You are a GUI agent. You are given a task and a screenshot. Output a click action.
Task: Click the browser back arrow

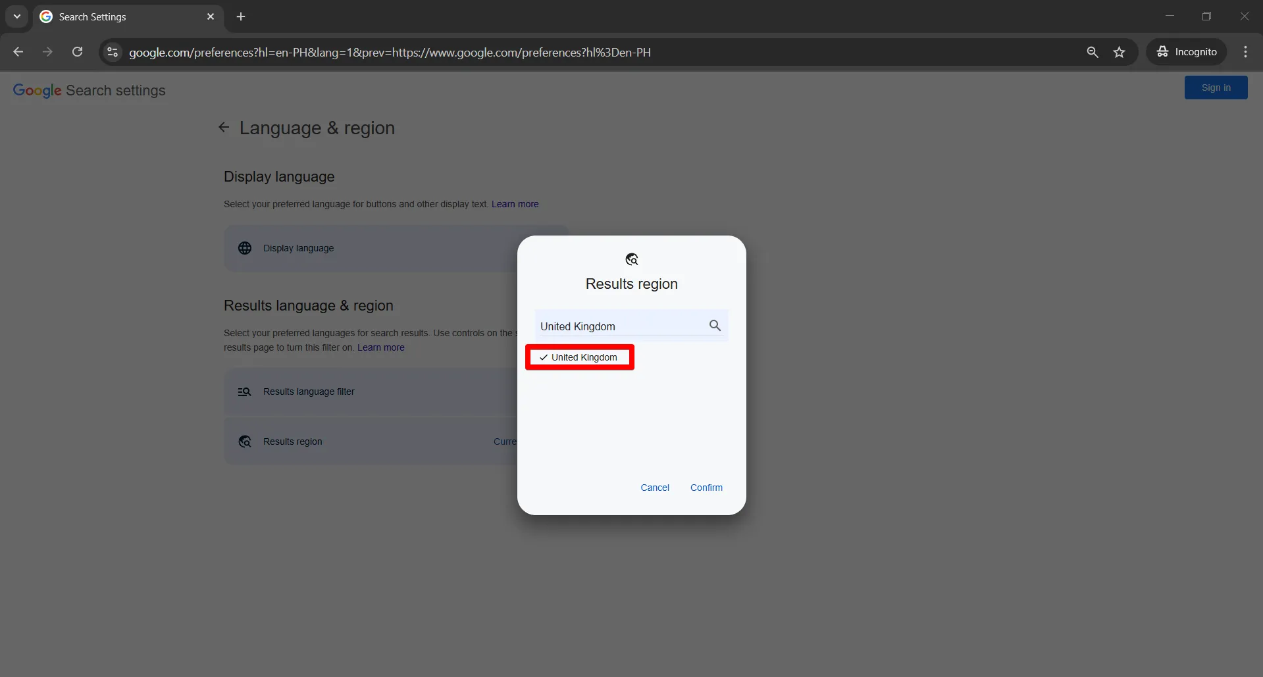(x=18, y=52)
